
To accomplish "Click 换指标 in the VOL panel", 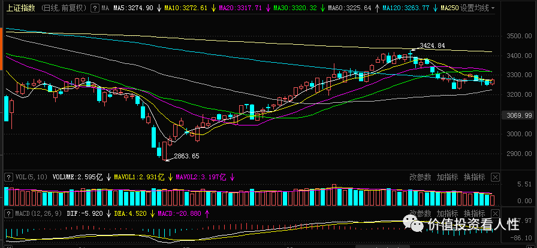I will [474, 177].
